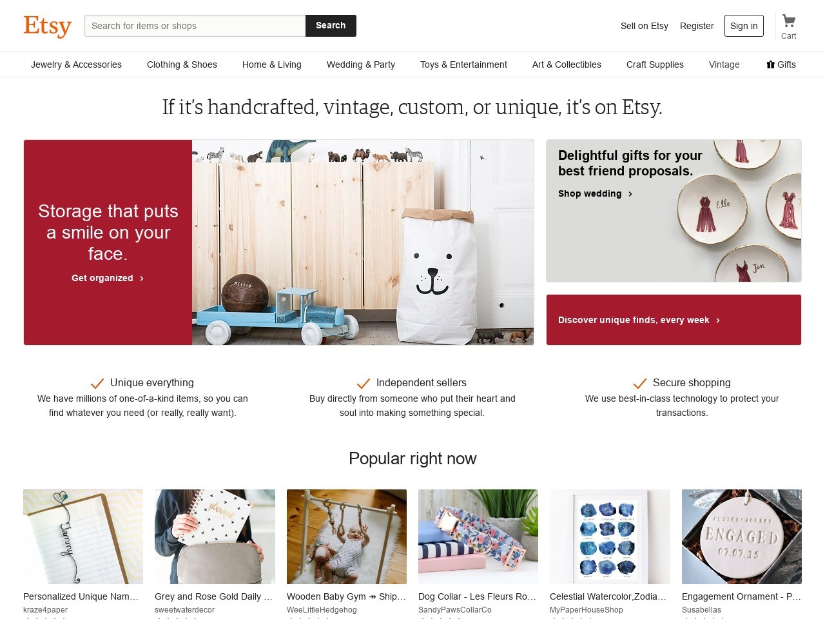Image resolution: width=825 pixels, height=619 pixels.
Task: Open Jewelry & Accessories category
Action: (76, 64)
